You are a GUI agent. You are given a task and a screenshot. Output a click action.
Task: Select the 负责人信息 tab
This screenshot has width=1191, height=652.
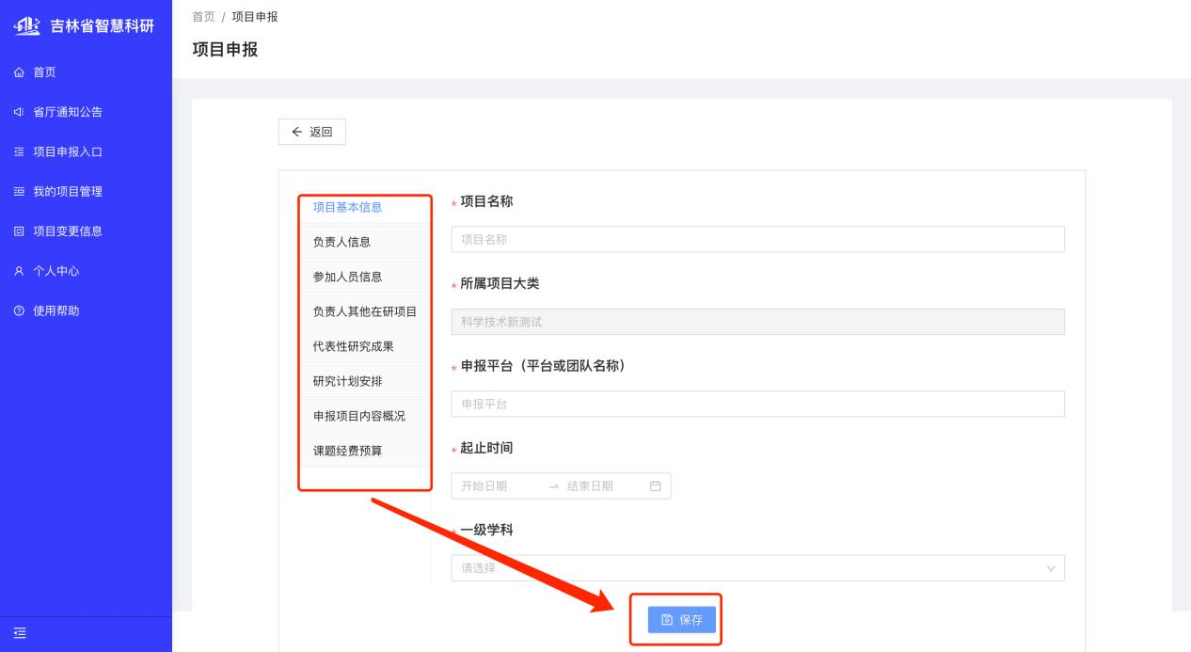[341, 242]
